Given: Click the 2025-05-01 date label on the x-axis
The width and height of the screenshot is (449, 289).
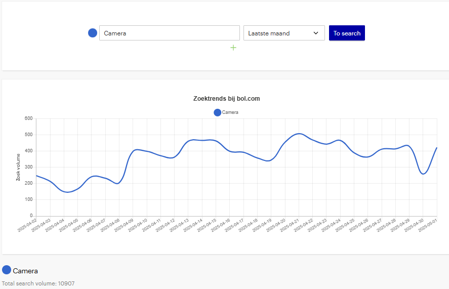Looking at the screenshot, I should (428, 225).
